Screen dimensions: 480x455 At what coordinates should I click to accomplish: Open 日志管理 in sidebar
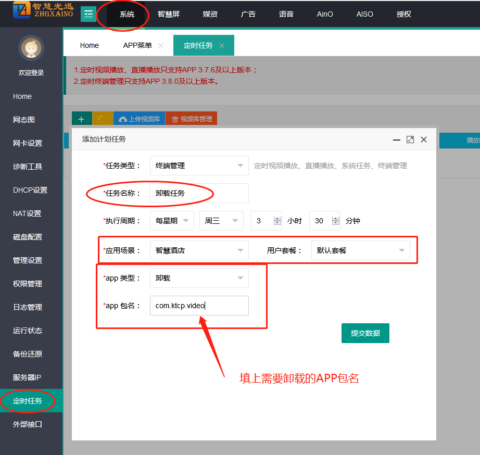coord(28,307)
